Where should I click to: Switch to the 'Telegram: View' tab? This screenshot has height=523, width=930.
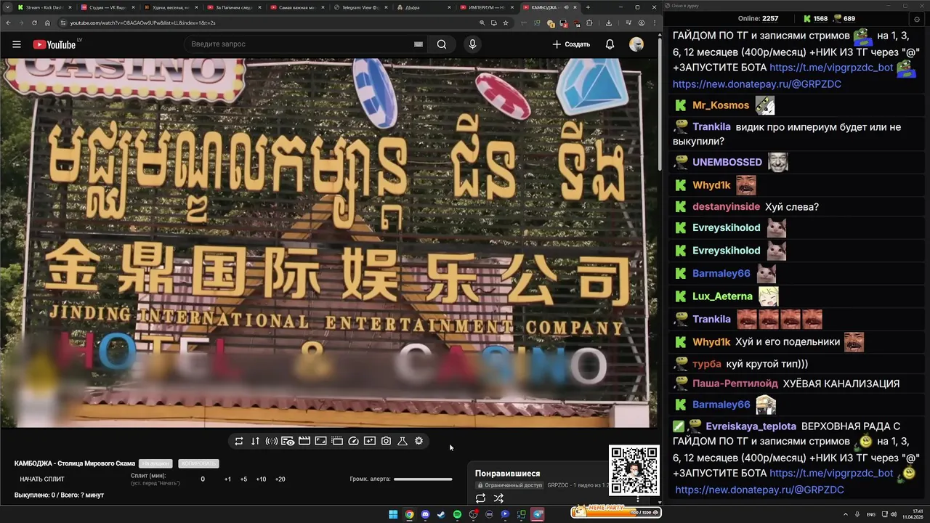tap(361, 7)
